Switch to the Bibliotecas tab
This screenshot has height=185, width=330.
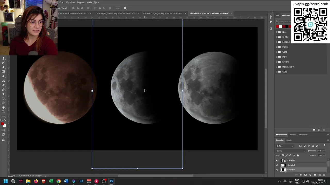(303, 135)
